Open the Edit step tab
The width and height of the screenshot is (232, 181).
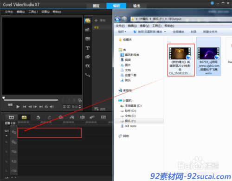pyautogui.click(x=116, y=6)
